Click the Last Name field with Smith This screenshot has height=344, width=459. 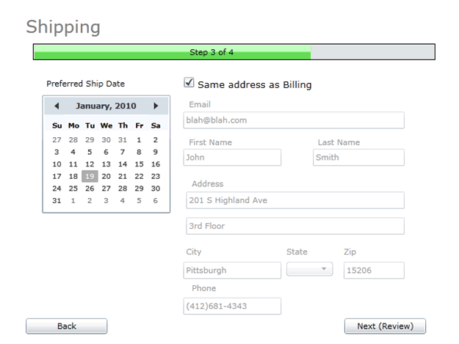click(x=358, y=158)
